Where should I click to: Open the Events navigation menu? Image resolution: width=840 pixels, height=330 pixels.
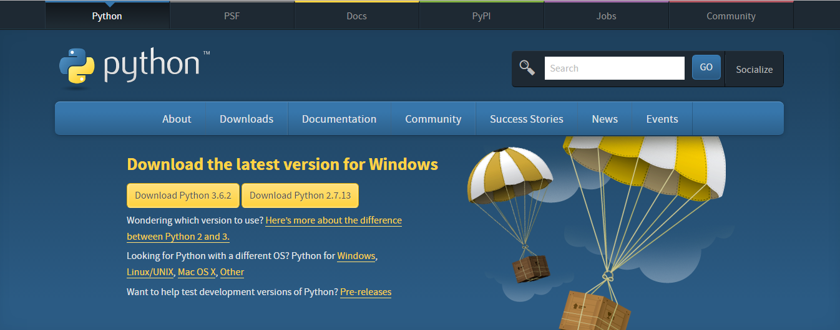click(x=662, y=119)
